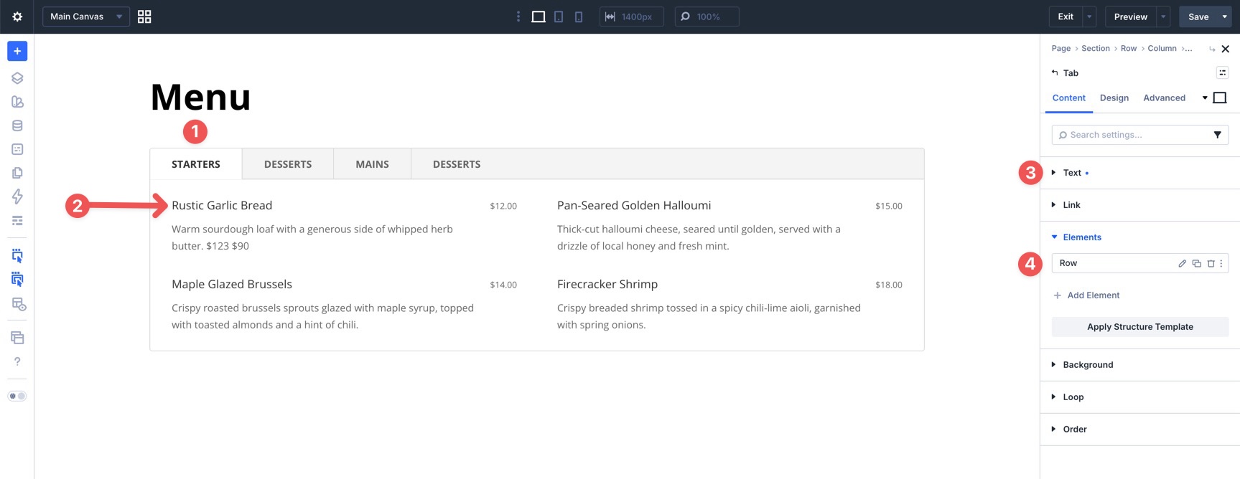Screen dimensions: 1240x479
Task: Open the breakpoint dropdown arrow after Advanced
Action: 1205,98
